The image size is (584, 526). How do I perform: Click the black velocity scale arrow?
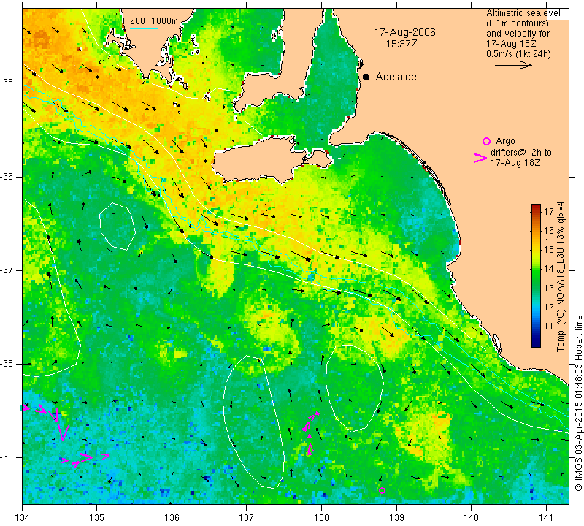[x=515, y=64]
